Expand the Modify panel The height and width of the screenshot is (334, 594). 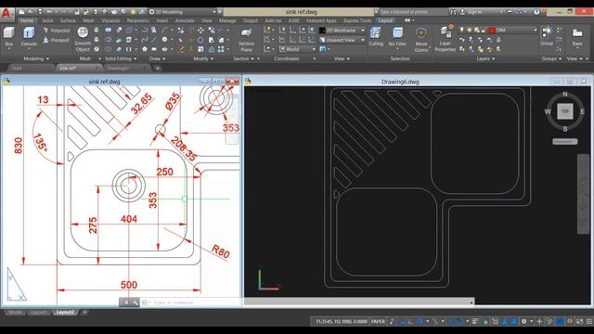point(203,58)
